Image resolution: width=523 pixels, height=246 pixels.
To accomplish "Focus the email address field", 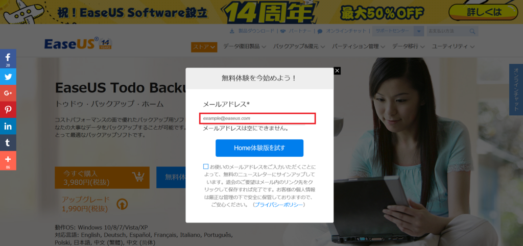I will click(x=257, y=118).
